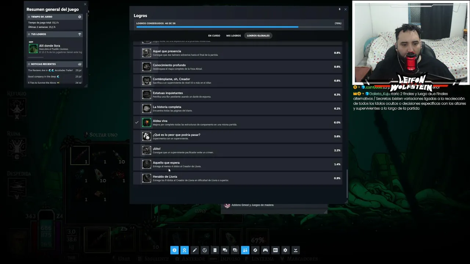This screenshot has width=470, height=264.
Task: Click the clock icon in Tiempo de juego header
Action: (80, 17)
